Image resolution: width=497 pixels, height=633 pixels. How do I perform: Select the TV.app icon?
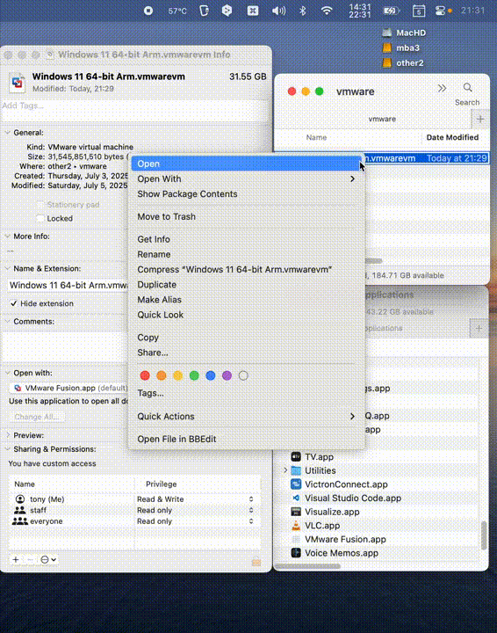[296, 456]
